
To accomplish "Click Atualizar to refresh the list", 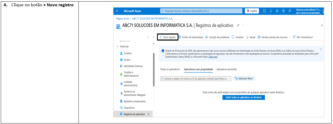I will point(238,37).
